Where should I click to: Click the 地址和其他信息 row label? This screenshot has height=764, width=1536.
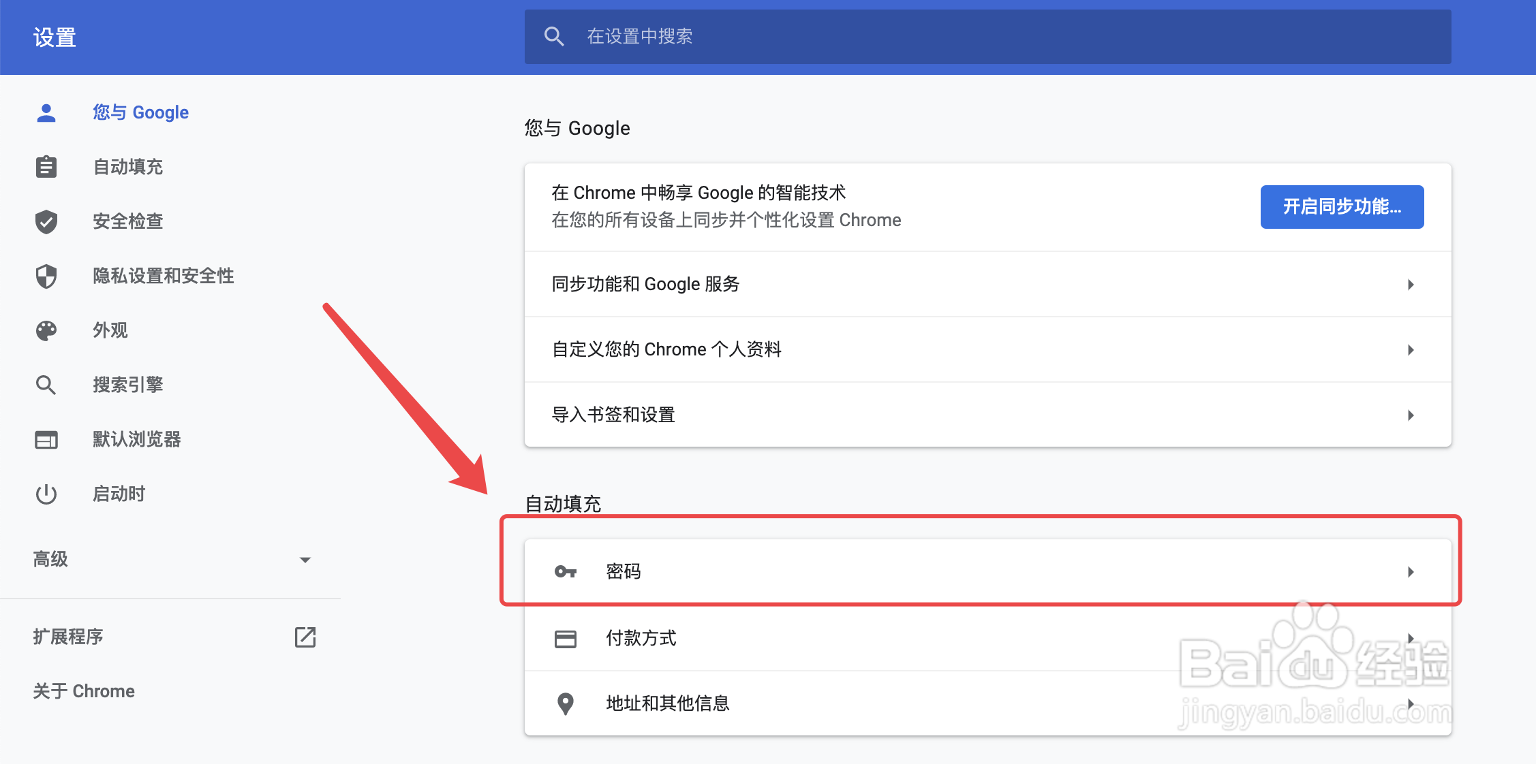point(668,703)
